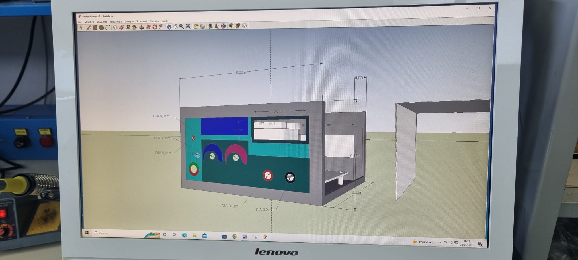Open the Finestra menu
578x260 pixels.
[x=154, y=21]
